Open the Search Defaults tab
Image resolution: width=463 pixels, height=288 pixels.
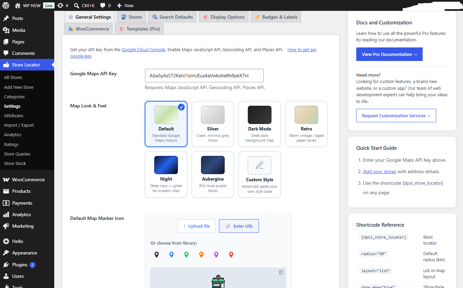point(173,17)
